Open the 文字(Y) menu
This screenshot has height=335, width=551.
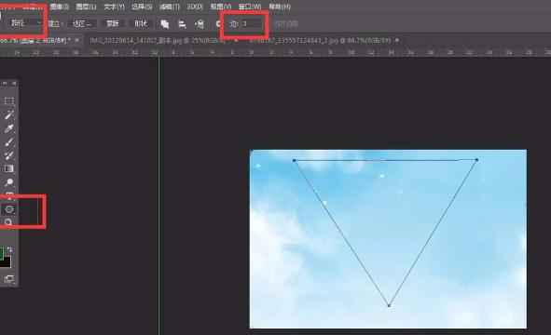point(114,7)
